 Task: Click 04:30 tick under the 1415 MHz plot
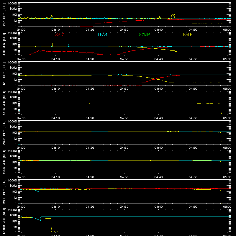click(124, 118)
